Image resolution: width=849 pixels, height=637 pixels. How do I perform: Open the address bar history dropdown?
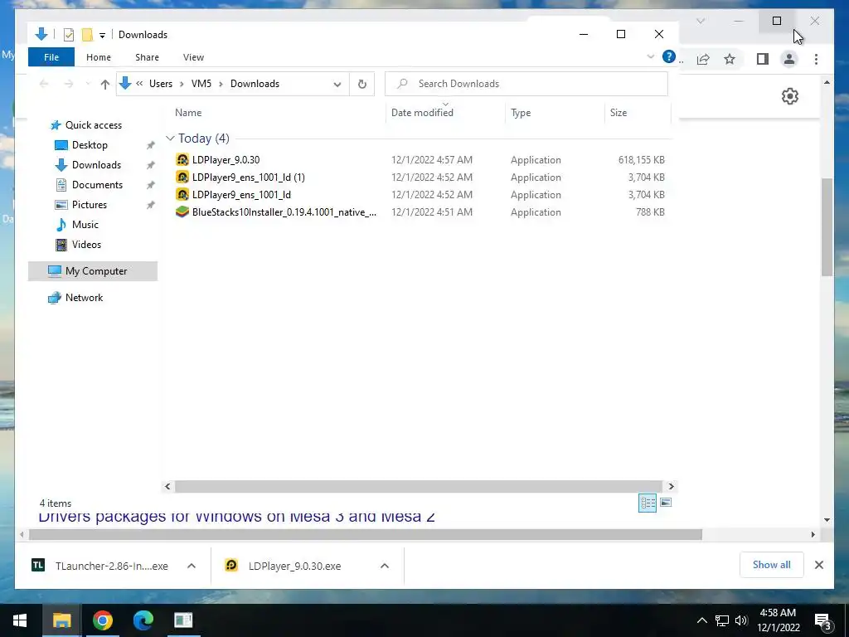click(x=337, y=84)
